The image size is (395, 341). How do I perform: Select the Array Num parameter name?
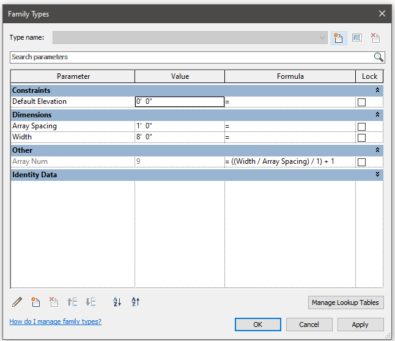[30, 161]
